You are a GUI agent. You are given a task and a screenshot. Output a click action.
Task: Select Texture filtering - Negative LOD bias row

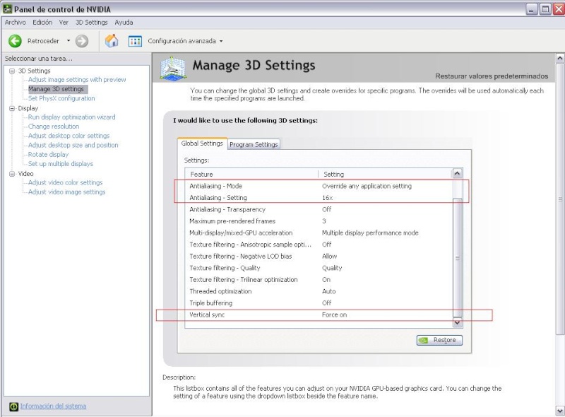pos(319,257)
